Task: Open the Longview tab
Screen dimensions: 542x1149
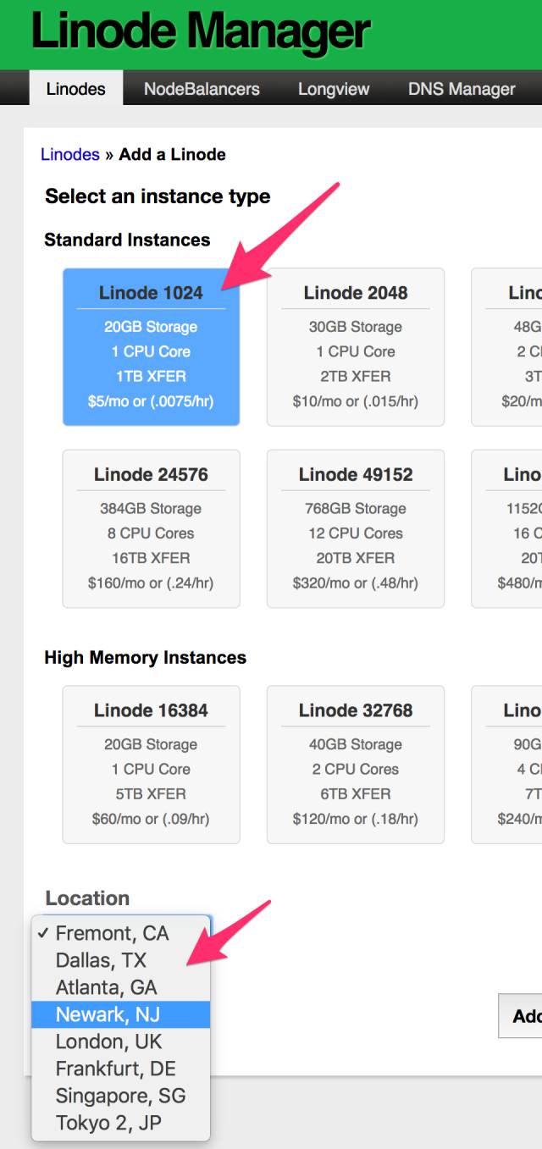Action: pyautogui.click(x=334, y=89)
